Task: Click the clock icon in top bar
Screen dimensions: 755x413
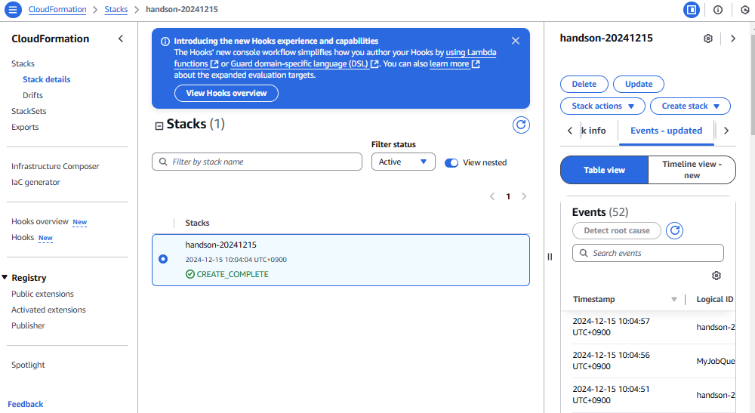Action: 745,10
